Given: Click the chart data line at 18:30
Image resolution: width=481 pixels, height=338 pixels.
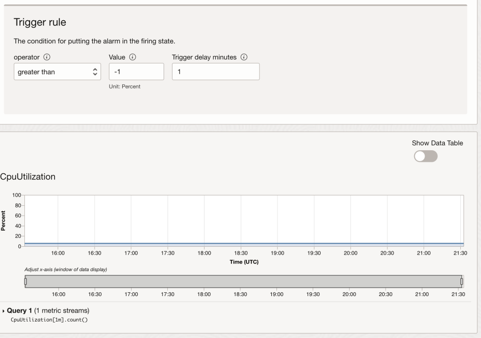Looking at the screenshot, I should (x=241, y=243).
